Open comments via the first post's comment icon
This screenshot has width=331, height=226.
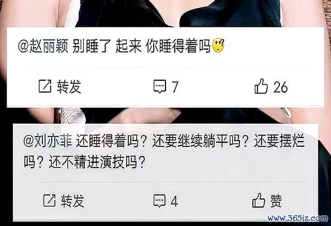pos(160,86)
